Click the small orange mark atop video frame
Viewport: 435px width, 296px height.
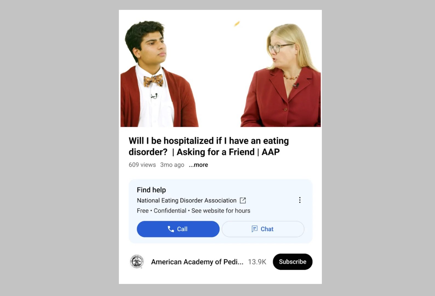point(237,24)
